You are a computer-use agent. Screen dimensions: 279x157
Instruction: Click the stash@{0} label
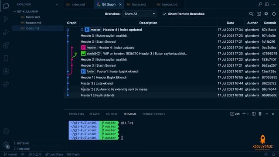click(91, 54)
